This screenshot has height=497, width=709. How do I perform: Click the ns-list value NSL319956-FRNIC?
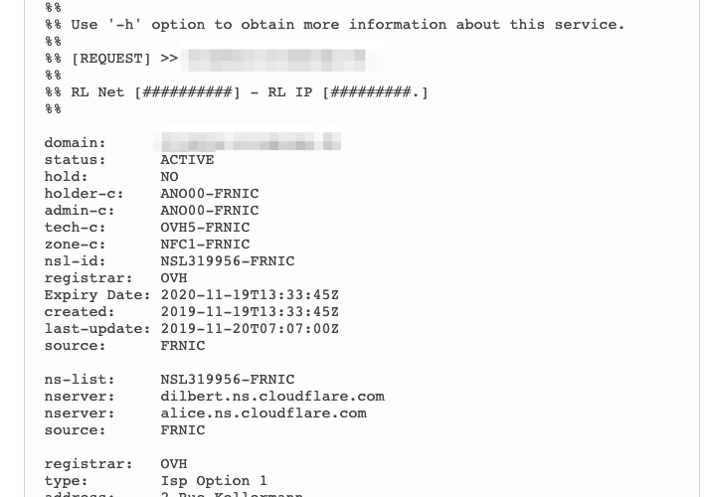[x=227, y=379]
